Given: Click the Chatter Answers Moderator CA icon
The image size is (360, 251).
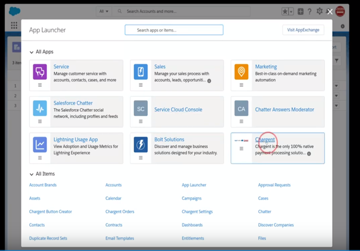Looking at the screenshot, I should pyautogui.click(x=241, y=108).
